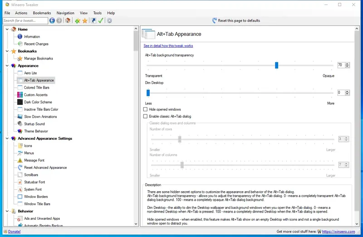
Task: Click the Manage Bookmarks star icon
Action: 20,59
